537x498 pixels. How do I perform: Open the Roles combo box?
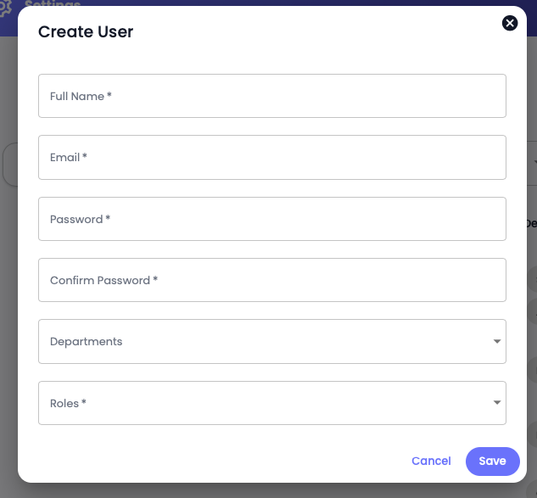[x=272, y=403]
